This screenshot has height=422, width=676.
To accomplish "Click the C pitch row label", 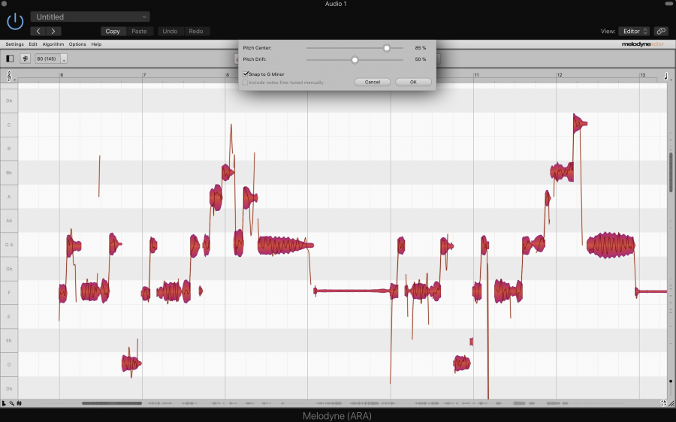I will (x=9, y=125).
